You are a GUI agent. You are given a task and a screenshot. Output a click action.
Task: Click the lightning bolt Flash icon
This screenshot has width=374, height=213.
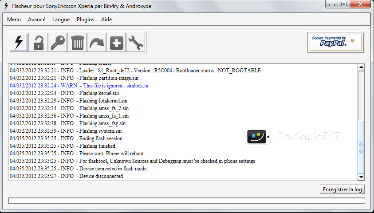click(19, 43)
